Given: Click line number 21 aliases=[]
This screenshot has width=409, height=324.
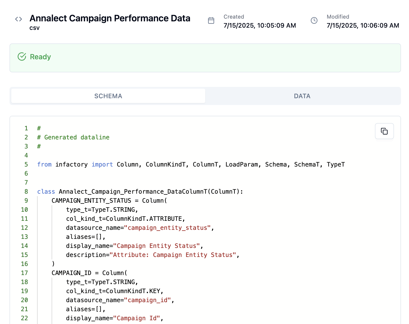Looking at the screenshot, I should tap(86, 309).
